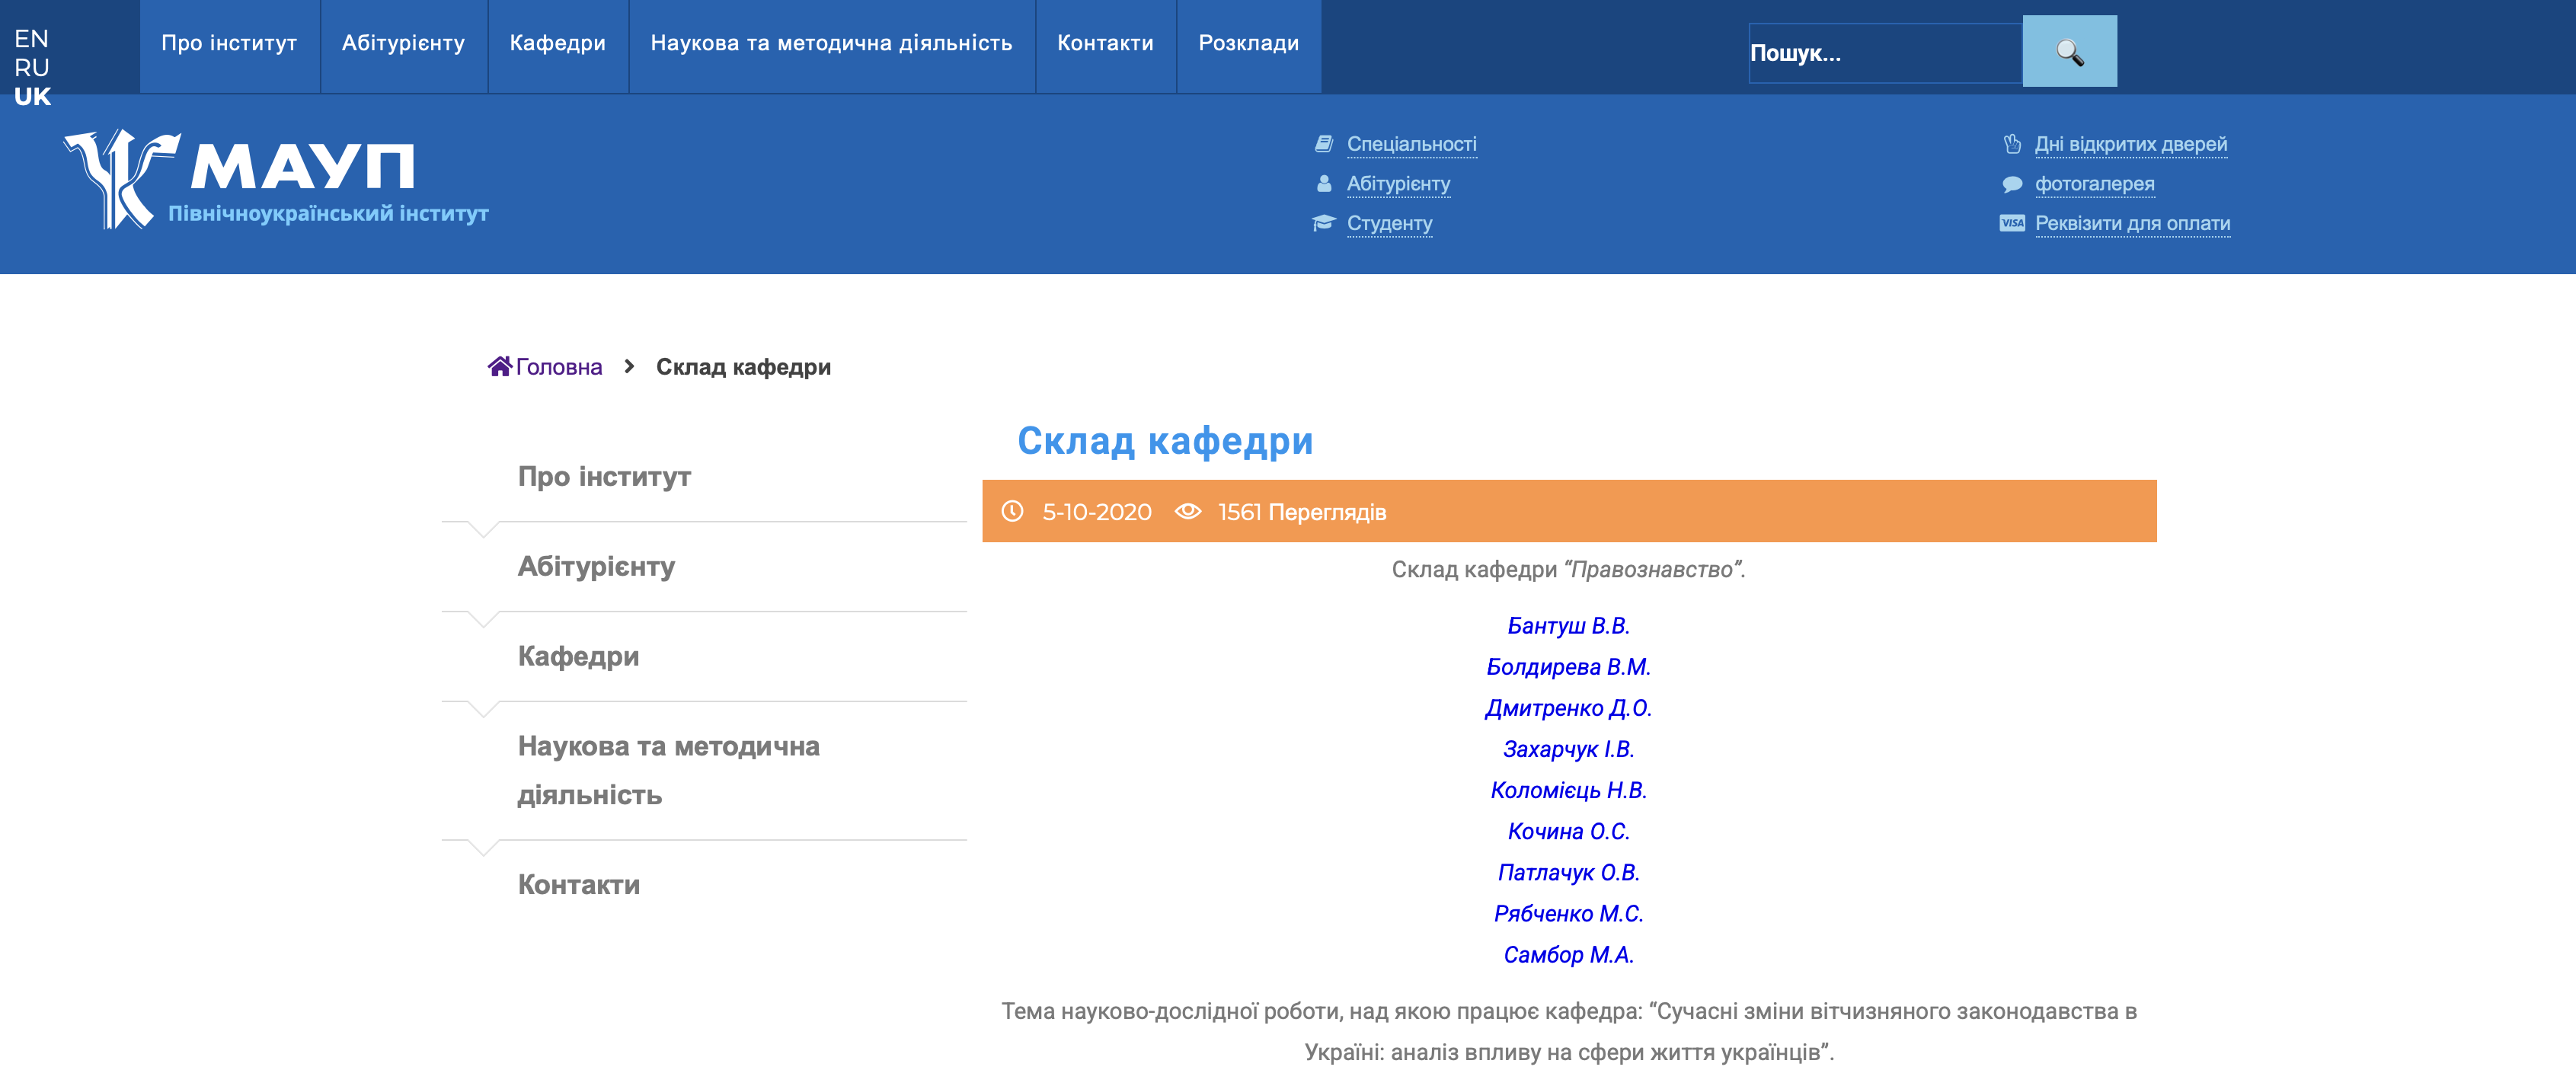Click the search magnifier icon
Viewport: 2576px width, 1086px height.
[x=2068, y=51]
